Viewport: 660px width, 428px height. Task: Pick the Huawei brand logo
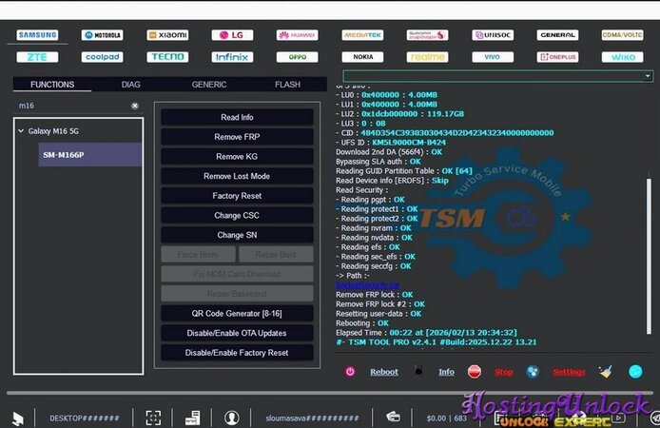pos(297,35)
